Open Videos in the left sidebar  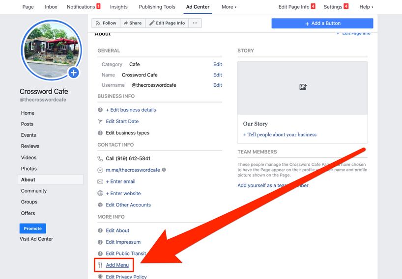tap(29, 157)
